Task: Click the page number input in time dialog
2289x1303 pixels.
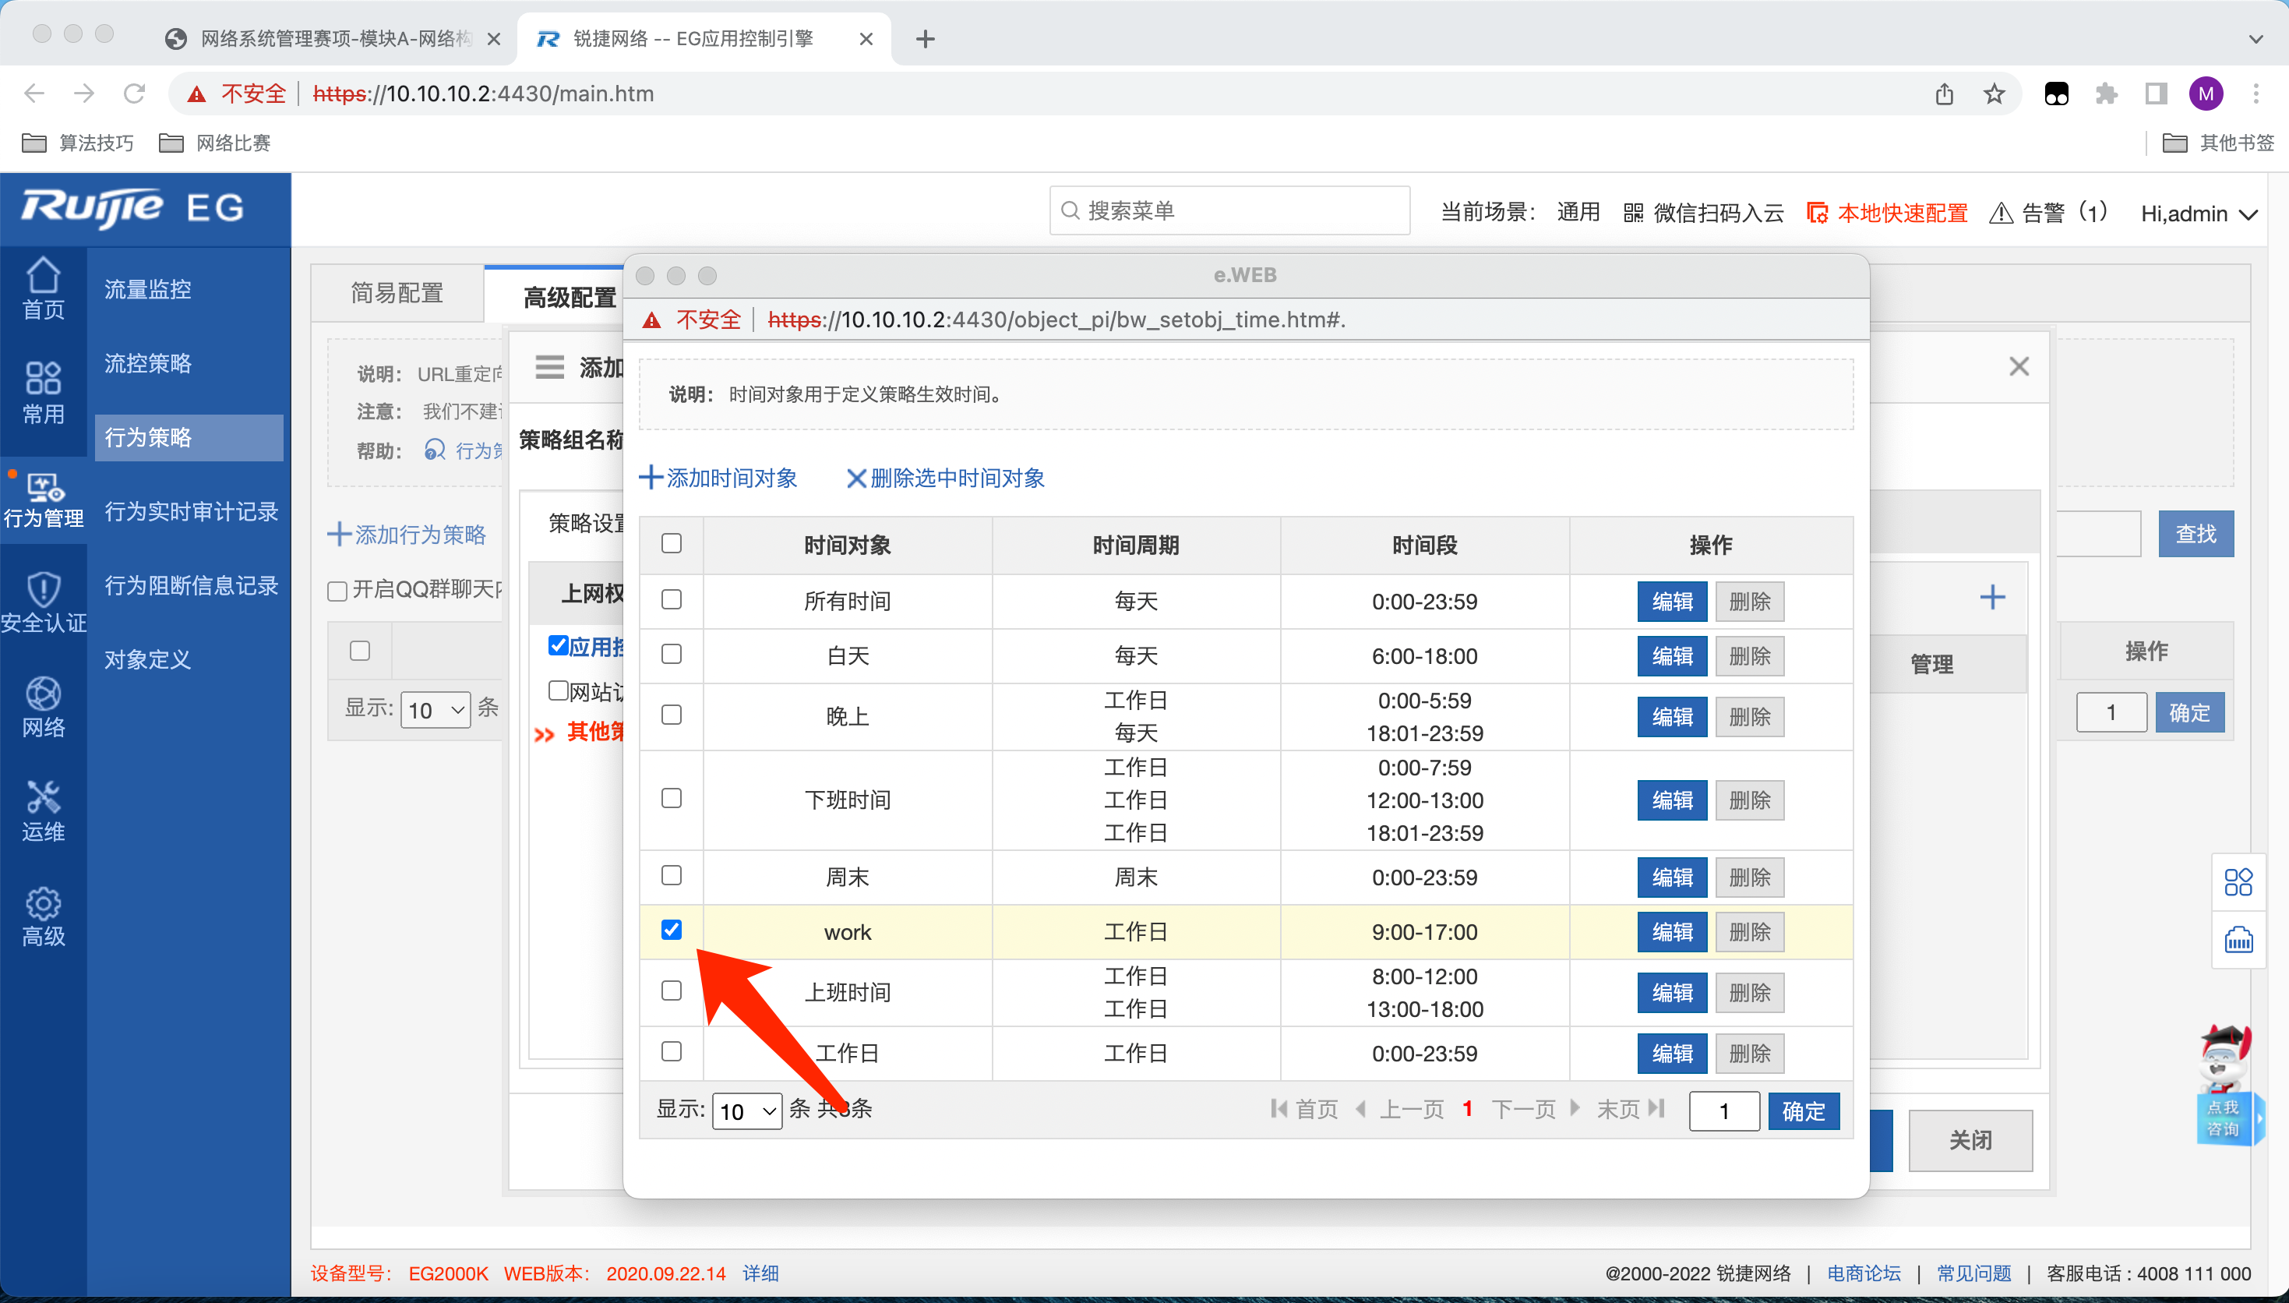Action: click(x=1723, y=1111)
